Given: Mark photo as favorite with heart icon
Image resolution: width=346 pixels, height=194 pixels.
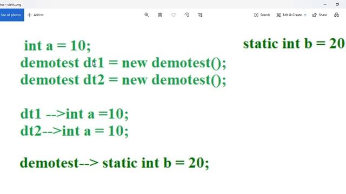Looking at the screenshot, I should [x=174, y=15].
